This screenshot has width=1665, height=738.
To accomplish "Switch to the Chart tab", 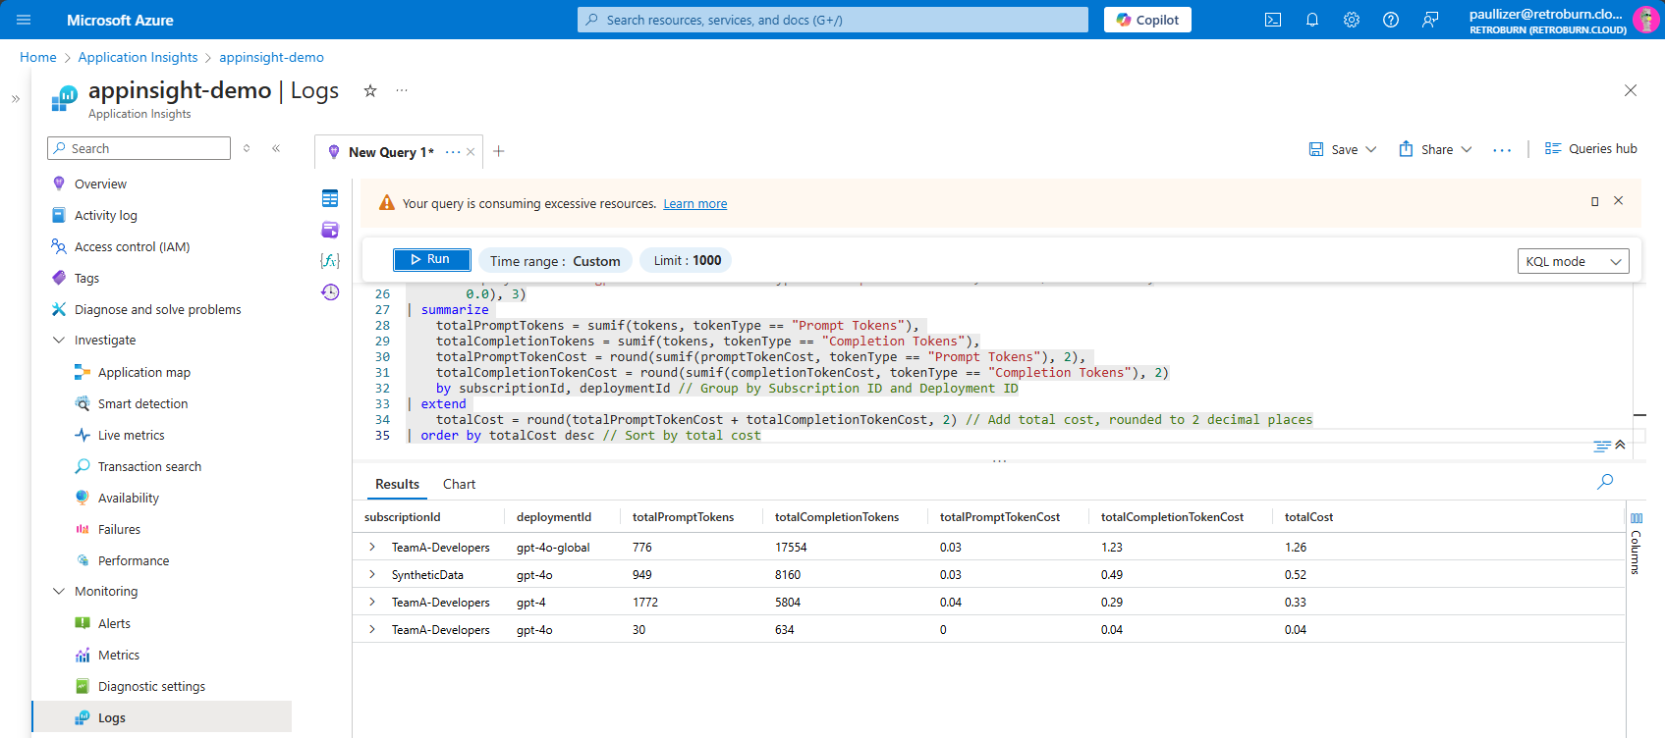I will point(459,484).
